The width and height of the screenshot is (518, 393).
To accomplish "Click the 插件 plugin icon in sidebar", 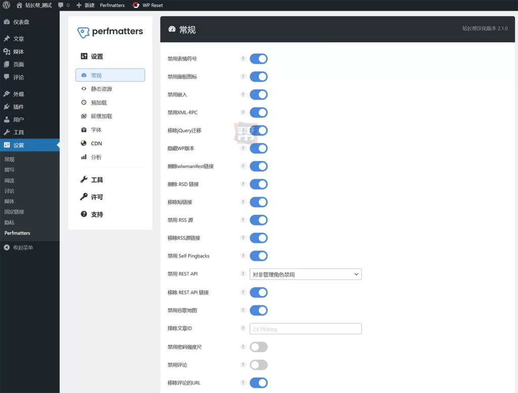I will tap(7, 106).
